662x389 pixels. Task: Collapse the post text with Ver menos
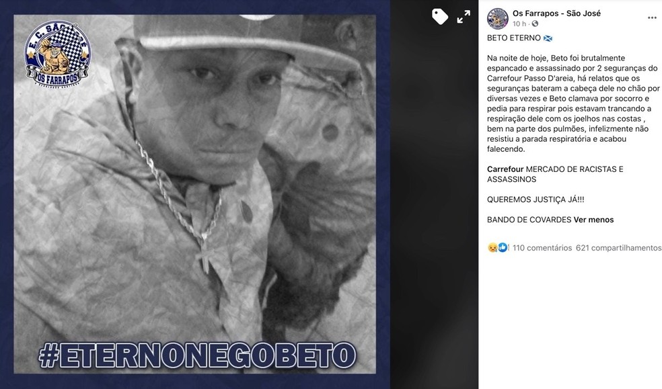tap(593, 220)
